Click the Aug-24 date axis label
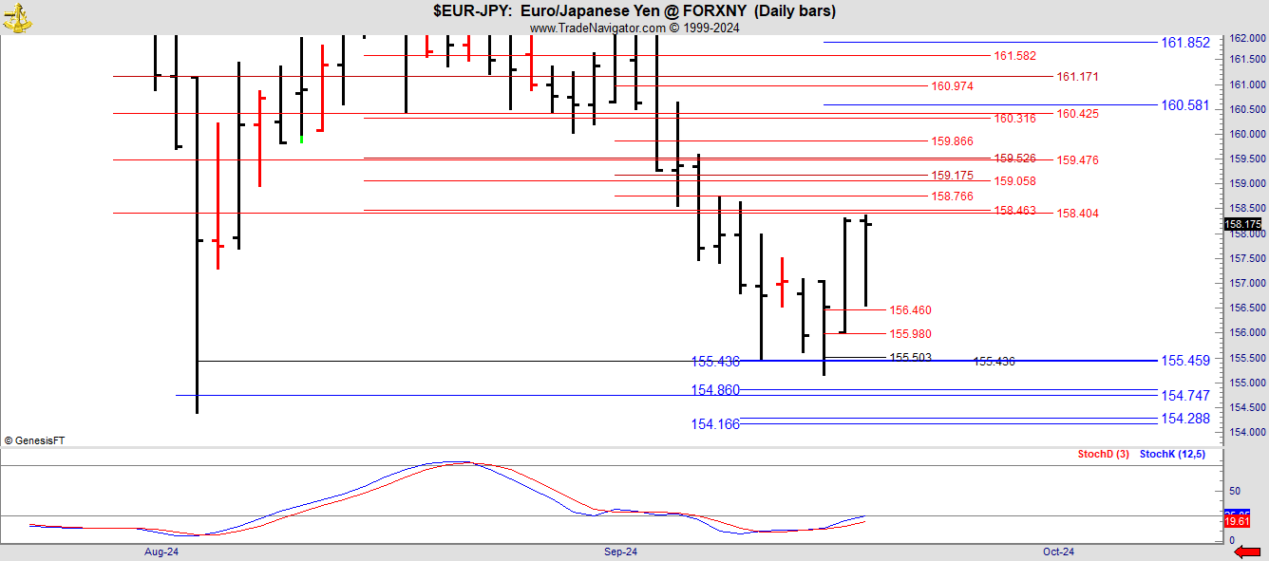Image resolution: width=1269 pixels, height=561 pixels. (161, 552)
